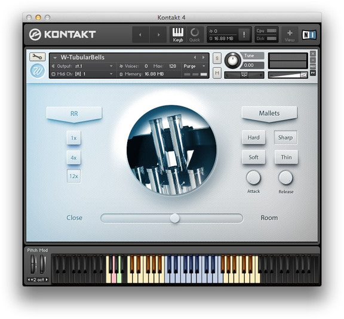Open the Output st.1 dropdown
This screenshot has height=319, width=344.
tap(111, 66)
